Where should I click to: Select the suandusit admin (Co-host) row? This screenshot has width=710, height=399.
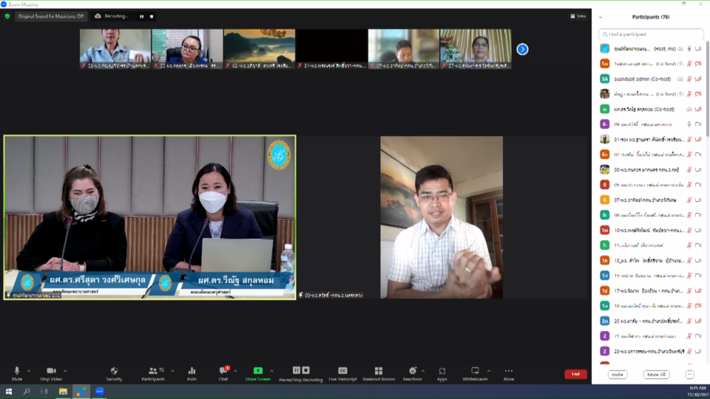(x=651, y=79)
